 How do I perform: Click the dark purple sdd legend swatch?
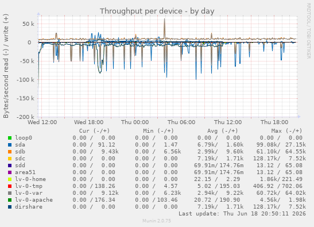tap(10, 166)
